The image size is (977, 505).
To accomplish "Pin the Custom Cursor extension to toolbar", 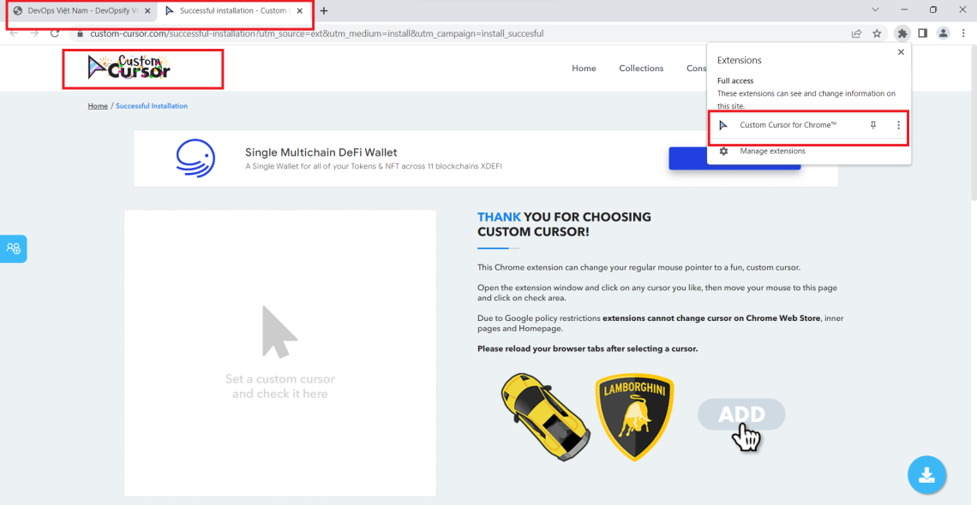I will click(x=872, y=125).
